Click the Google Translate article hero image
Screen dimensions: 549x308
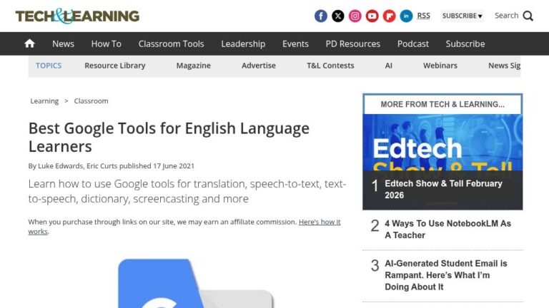pos(196,283)
